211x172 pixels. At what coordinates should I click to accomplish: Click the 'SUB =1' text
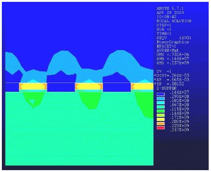[164, 29]
